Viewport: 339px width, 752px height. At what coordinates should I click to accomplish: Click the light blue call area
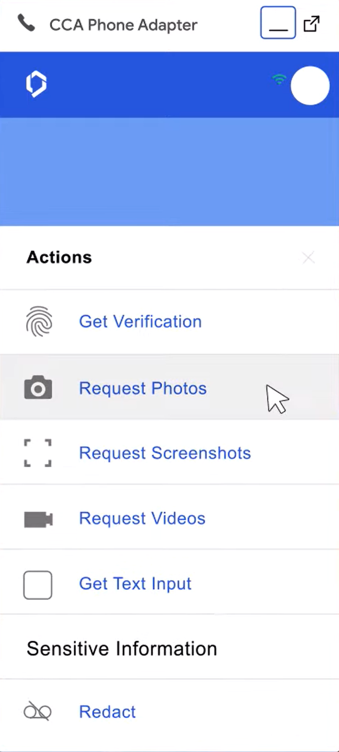click(x=169, y=172)
